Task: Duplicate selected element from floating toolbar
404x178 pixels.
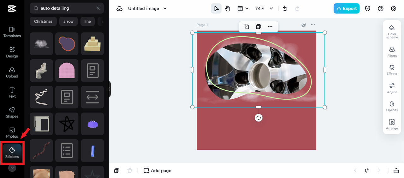Action: pyautogui.click(x=258, y=26)
